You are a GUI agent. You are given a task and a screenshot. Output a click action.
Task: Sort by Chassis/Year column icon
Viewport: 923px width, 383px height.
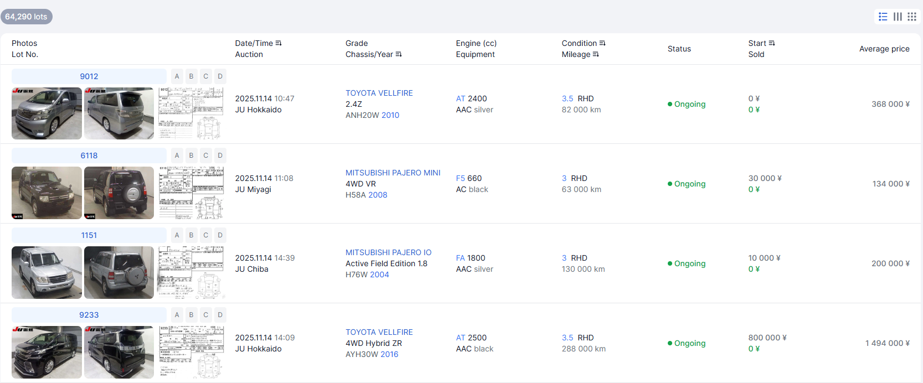399,54
